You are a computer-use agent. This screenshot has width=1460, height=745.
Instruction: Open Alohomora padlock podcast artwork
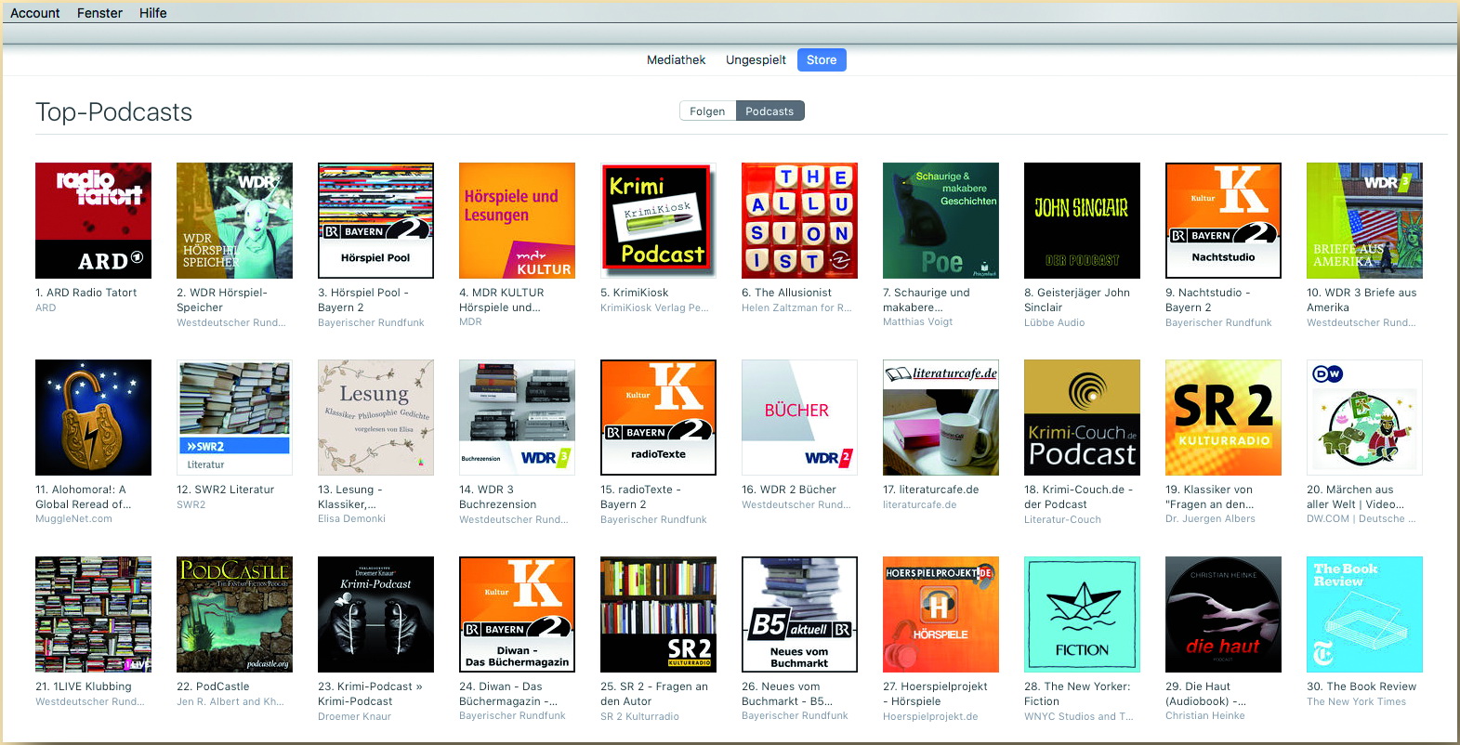click(93, 417)
